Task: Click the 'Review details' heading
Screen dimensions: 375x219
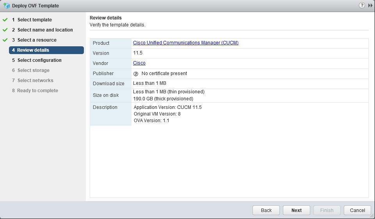Action: tap(106, 18)
